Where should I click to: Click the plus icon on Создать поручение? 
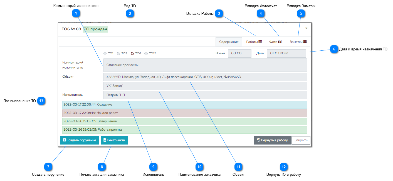pyautogui.click(x=64, y=140)
